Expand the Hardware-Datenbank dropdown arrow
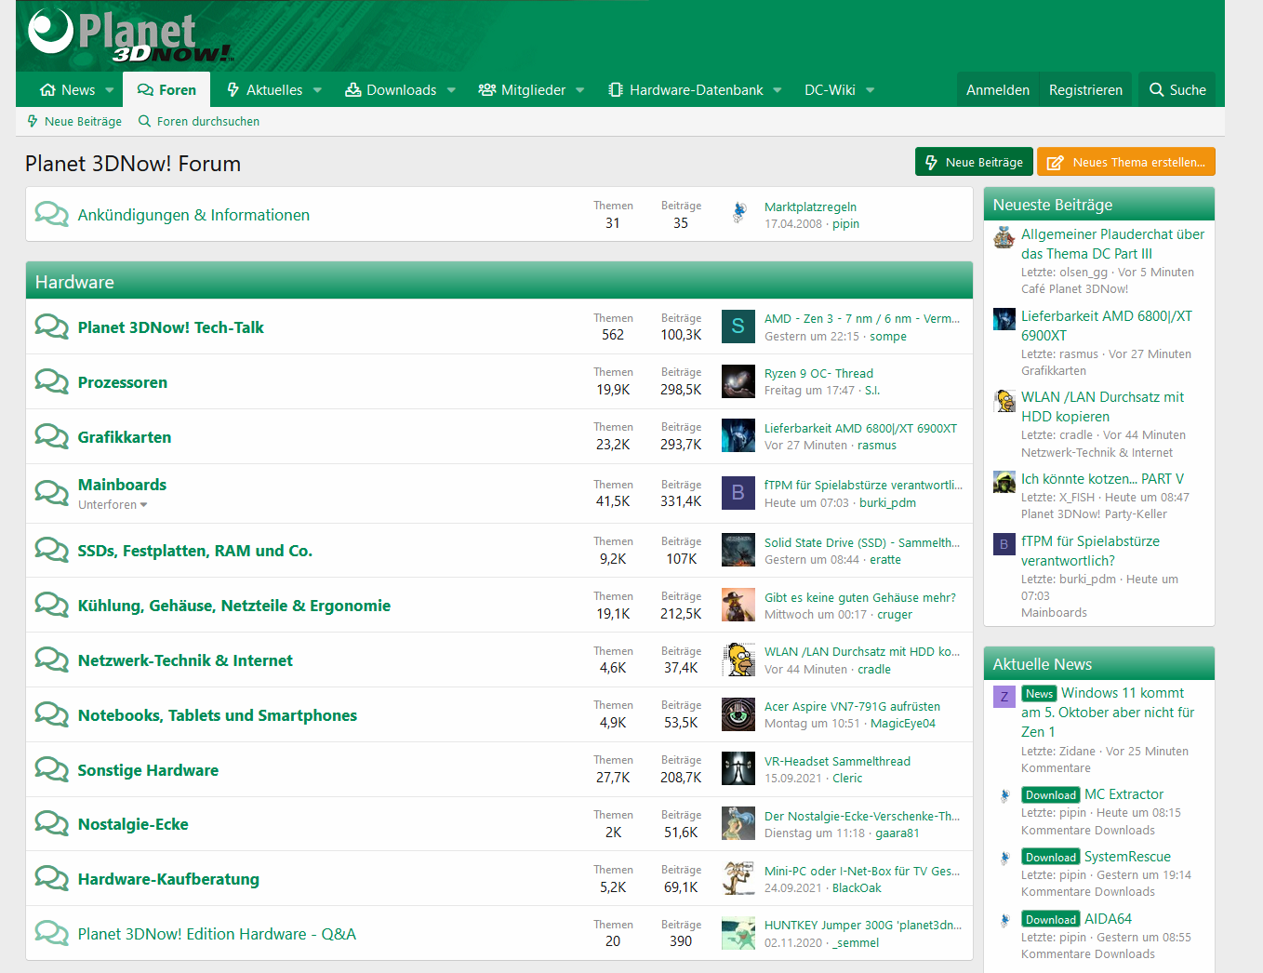The width and height of the screenshot is (1263, 973). pyautogui.click(x=778, y=90)
